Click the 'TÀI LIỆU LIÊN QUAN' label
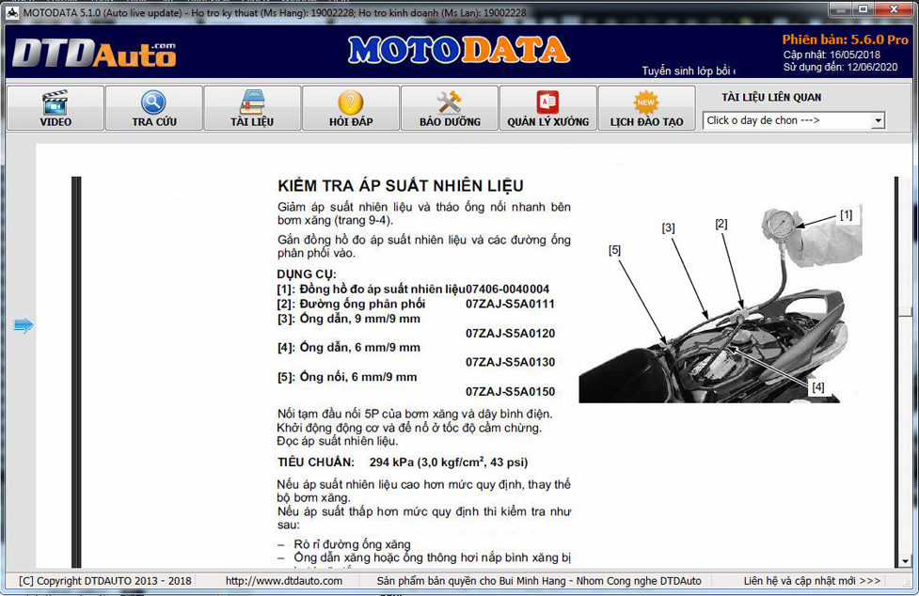919x596 pixels. coord(771,97)
